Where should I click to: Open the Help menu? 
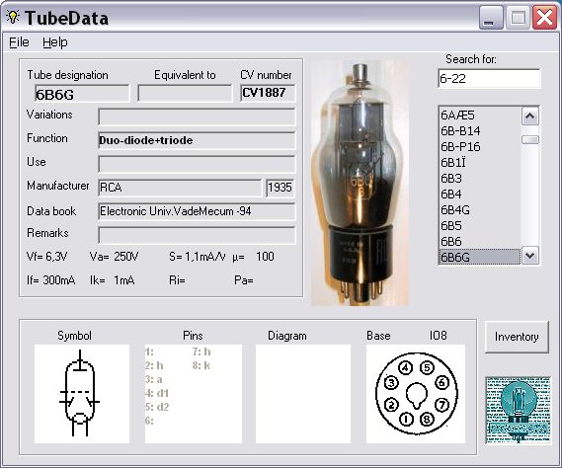(x=55, y=42)
